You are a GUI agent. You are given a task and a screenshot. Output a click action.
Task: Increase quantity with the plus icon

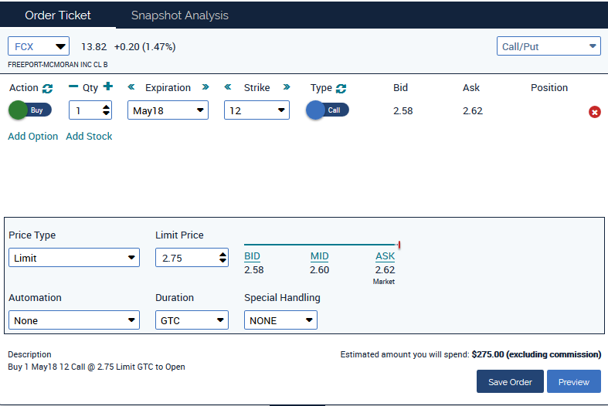108,87
